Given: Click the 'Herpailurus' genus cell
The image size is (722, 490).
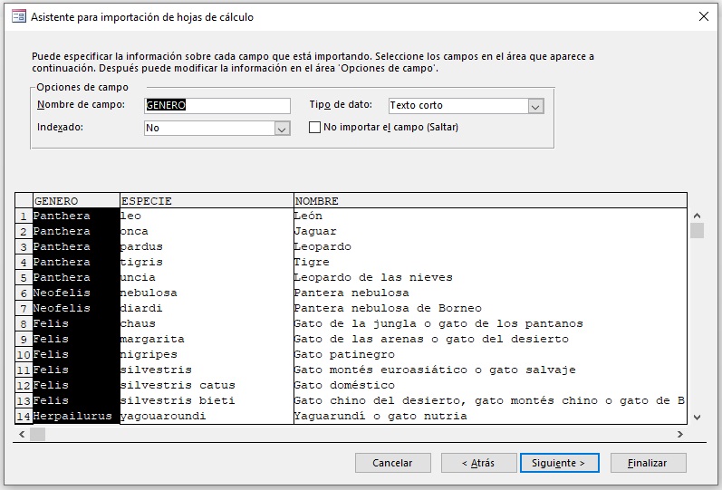Looking at the screenshot, I should point(76,416).
